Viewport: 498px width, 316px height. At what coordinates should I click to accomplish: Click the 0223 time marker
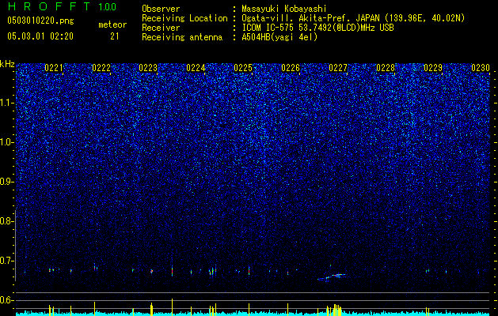tap(148, 68)
